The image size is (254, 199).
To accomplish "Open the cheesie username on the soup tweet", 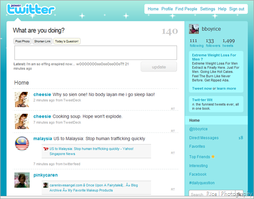I will pos(42,117).
